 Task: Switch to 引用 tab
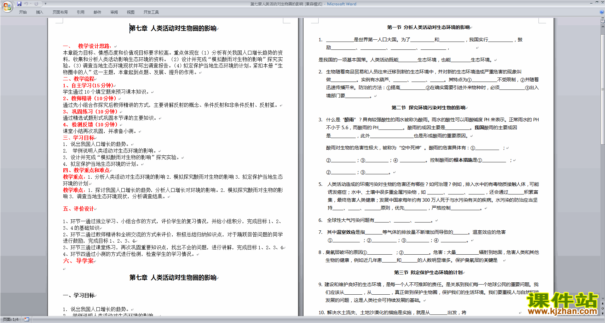[80, 12]
